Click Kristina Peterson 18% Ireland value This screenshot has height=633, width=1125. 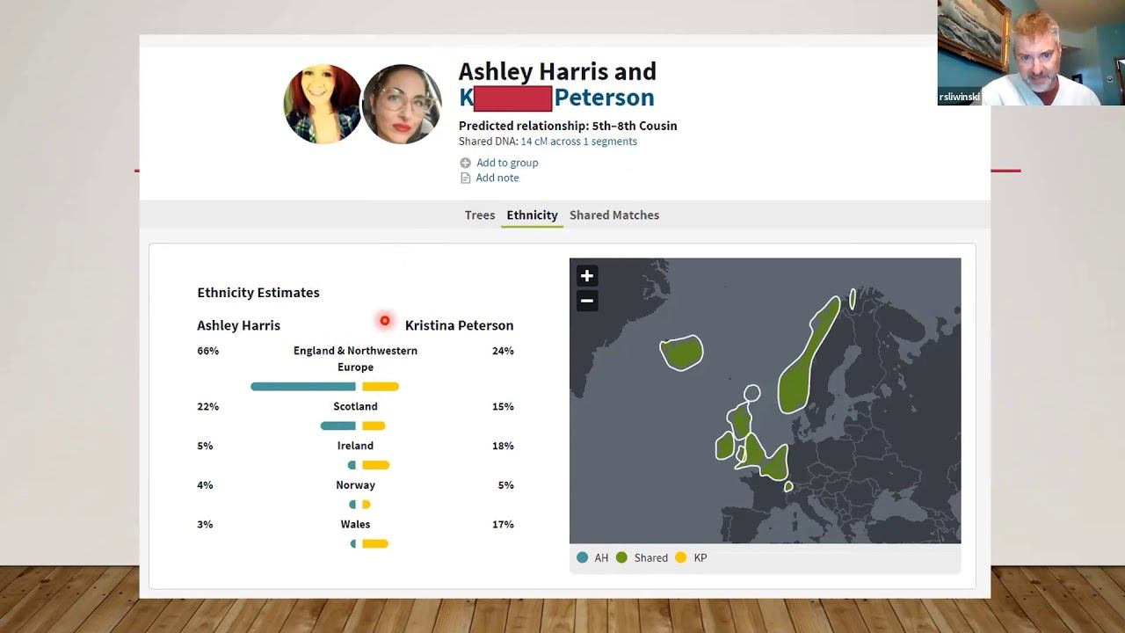(x=503, y=446)
